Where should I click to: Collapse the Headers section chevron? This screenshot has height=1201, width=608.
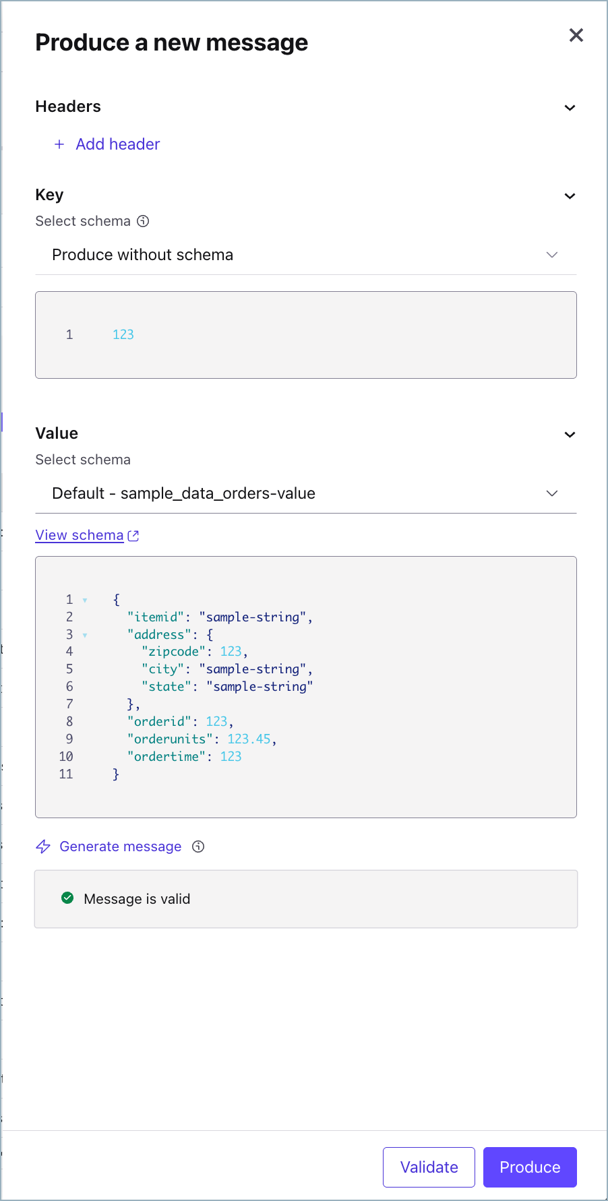pyautogui.click(x=570, y=108)
